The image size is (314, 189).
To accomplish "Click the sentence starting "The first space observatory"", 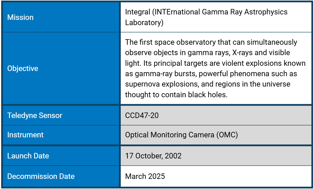I will pos(211,42).
